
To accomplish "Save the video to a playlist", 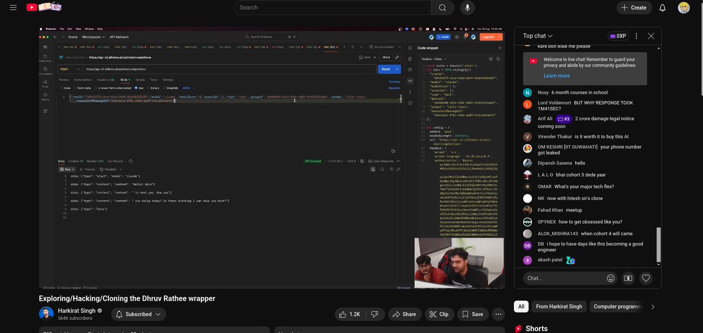I will pyautogui.click(x=472, y=314).
